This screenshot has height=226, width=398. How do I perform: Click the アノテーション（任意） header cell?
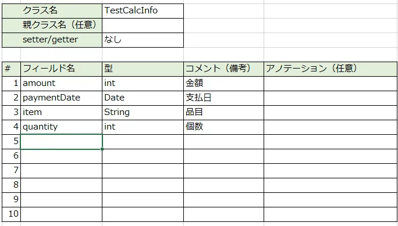(x=331, y=69)
